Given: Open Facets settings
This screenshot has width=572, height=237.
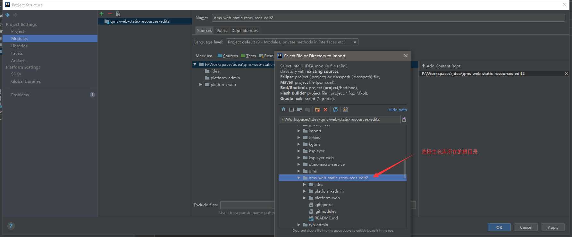Looking at the screenshot, I should pos(17,53).
